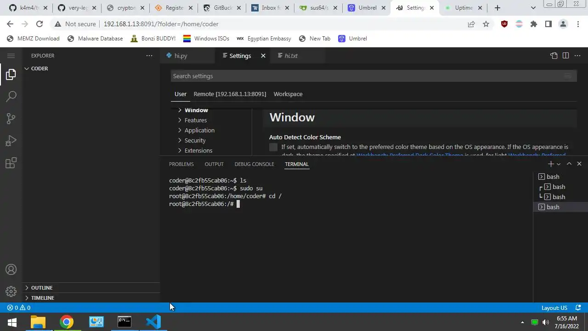Screen dimensions: 588x331
Task: Open the browser tab search dropdown
Action: tap(533, 8)
